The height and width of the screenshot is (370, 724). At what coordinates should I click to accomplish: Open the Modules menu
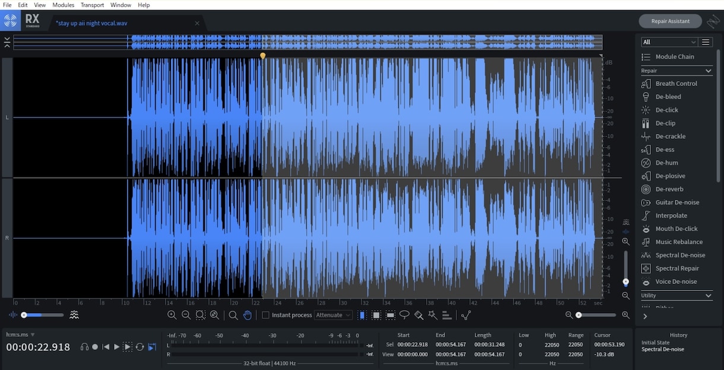point(63,5)
